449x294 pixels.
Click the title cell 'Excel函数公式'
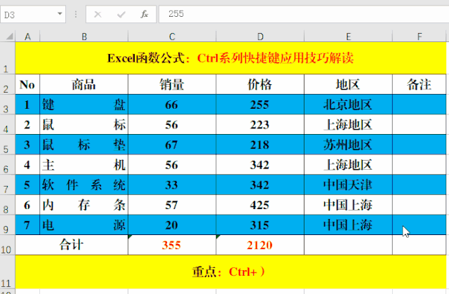pos(231,58)
